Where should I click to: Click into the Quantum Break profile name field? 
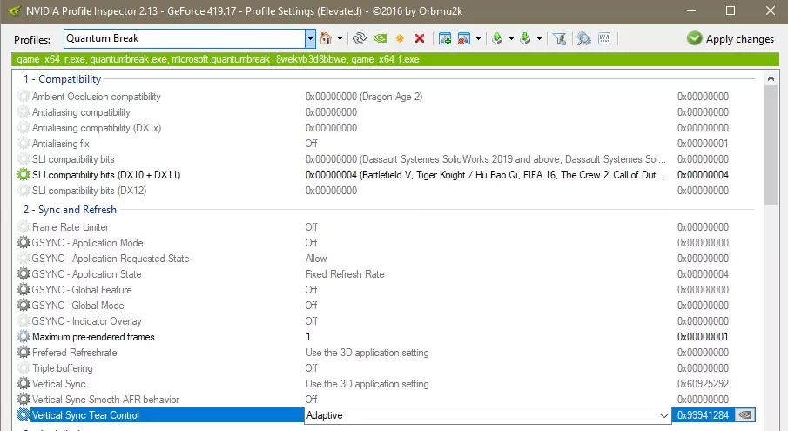coord(185,38)
